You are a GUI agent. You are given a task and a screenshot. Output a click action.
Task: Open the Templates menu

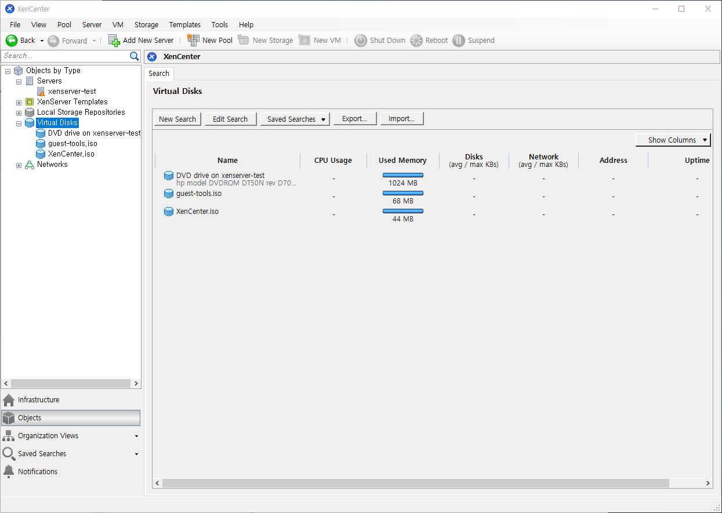185,25
